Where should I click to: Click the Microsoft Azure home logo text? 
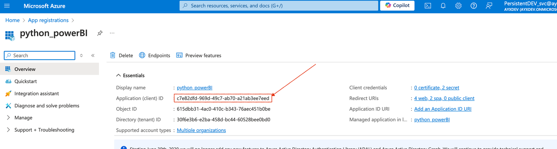pos(44,6)
